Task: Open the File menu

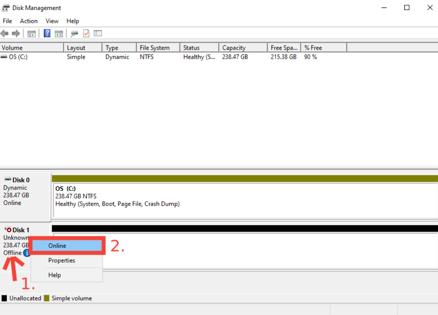Action: click(x=7, y=21)
